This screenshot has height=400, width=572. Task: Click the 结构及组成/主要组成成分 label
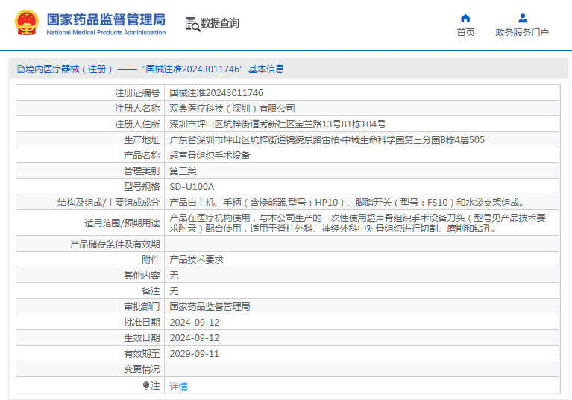(109, 203)
